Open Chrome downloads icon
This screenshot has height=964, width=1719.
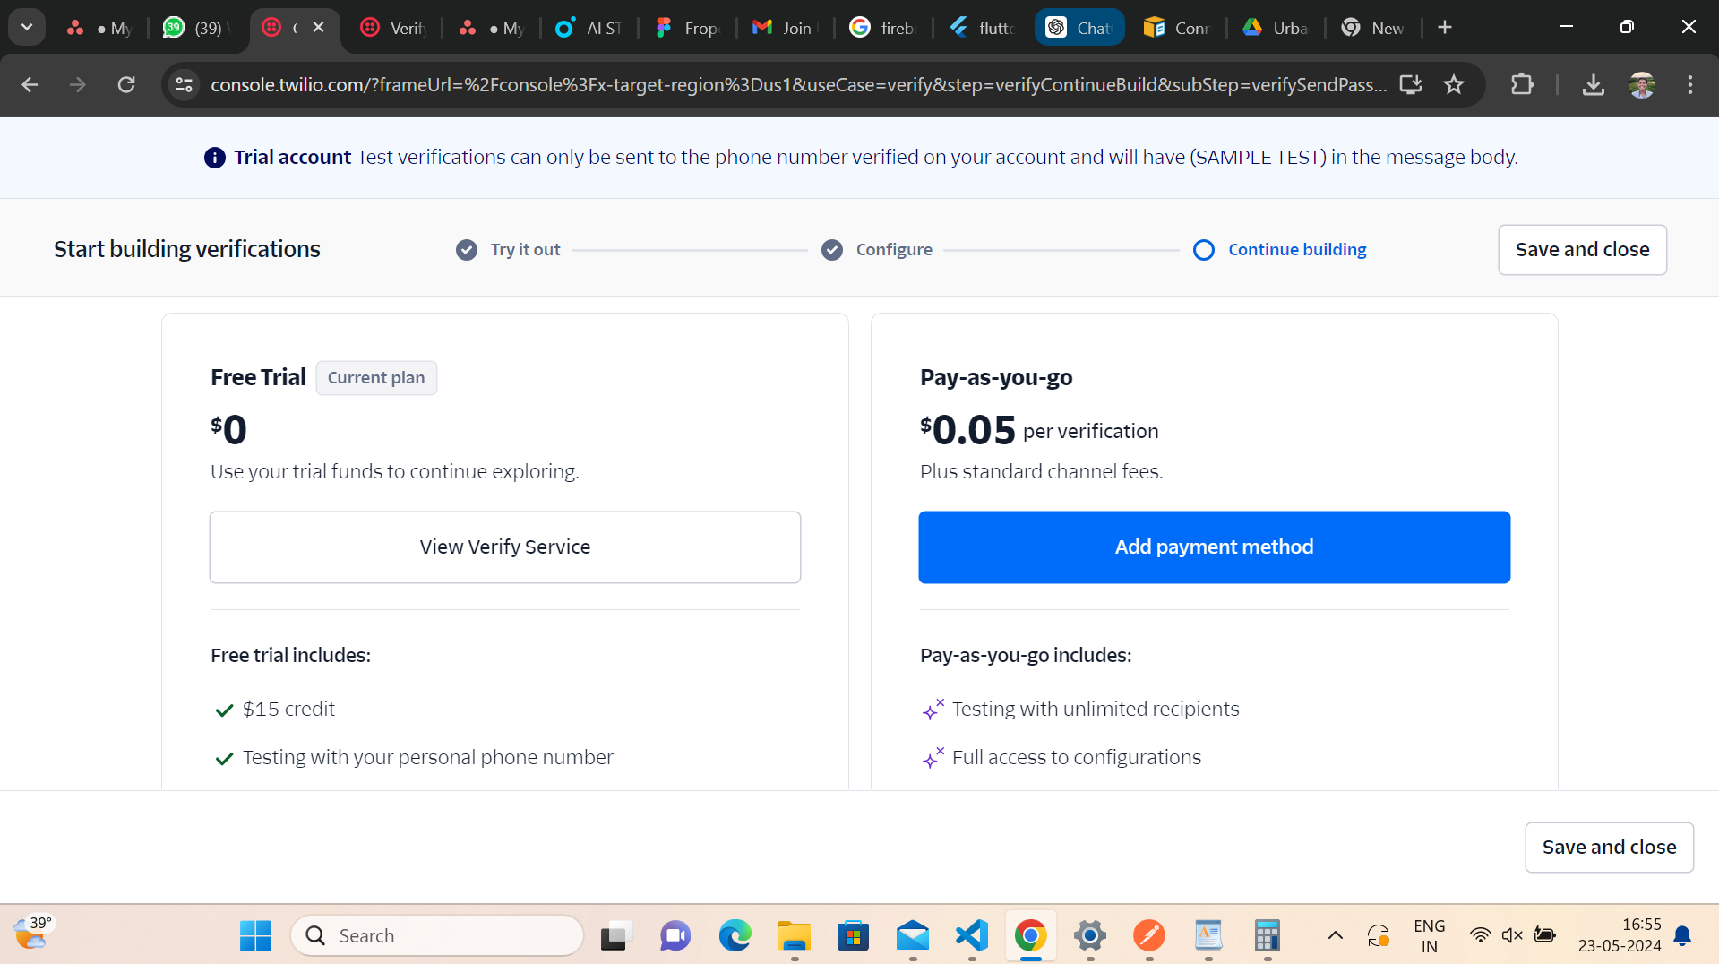pyautogui.click(x=1593, y=84)
